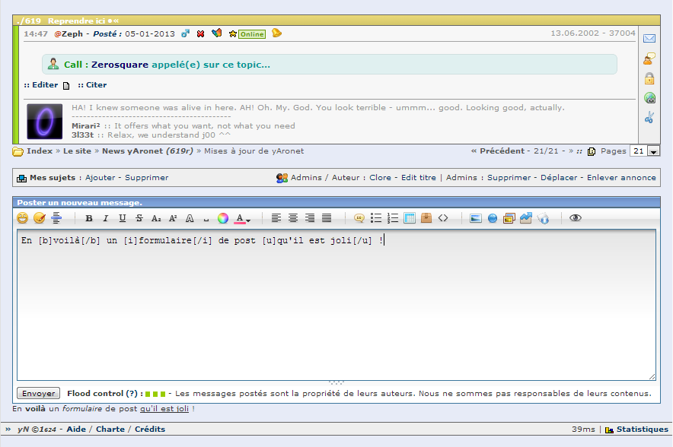The width and height of the screenshot is (673, 447).
Task: Expand the Pages number dropdown
Action: click(654, 151)
